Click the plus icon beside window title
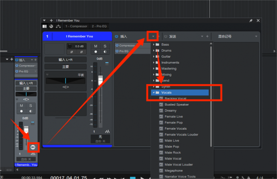The image size is (277, 179). tap(51, 20)
